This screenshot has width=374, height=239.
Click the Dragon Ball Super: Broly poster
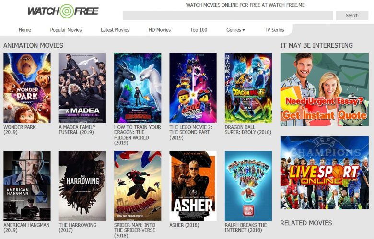(x=248, y=88)
